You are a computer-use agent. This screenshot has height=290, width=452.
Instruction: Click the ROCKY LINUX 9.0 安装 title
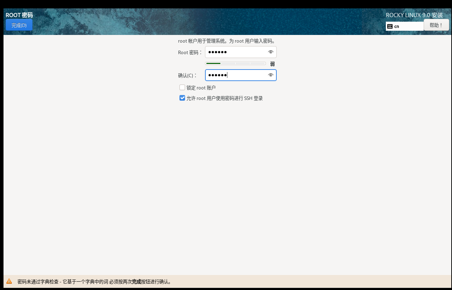click(414, 15)
